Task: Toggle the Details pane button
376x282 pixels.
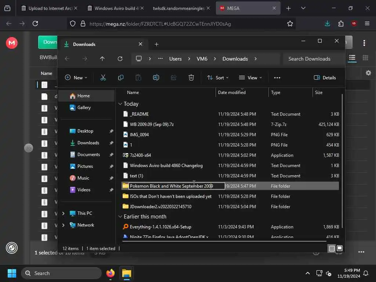Action: click(325, 78)
